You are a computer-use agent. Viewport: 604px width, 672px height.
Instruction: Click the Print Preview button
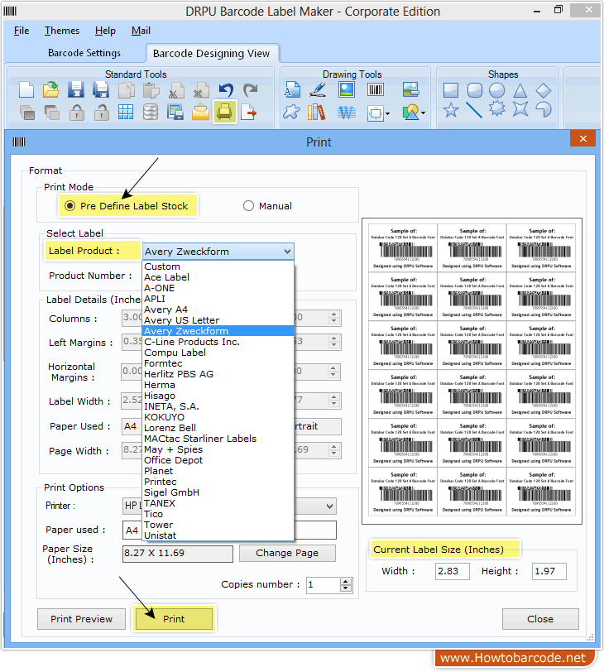tap(82, 619)
